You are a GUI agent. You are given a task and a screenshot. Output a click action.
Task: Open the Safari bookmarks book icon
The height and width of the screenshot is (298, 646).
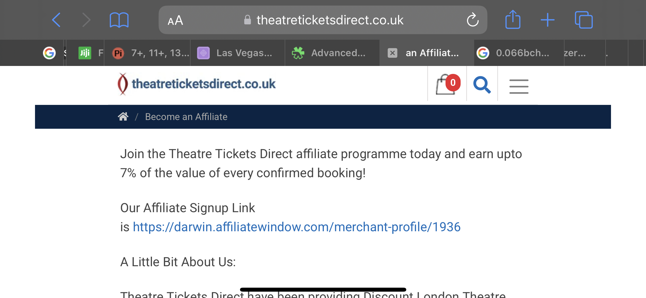119,20
